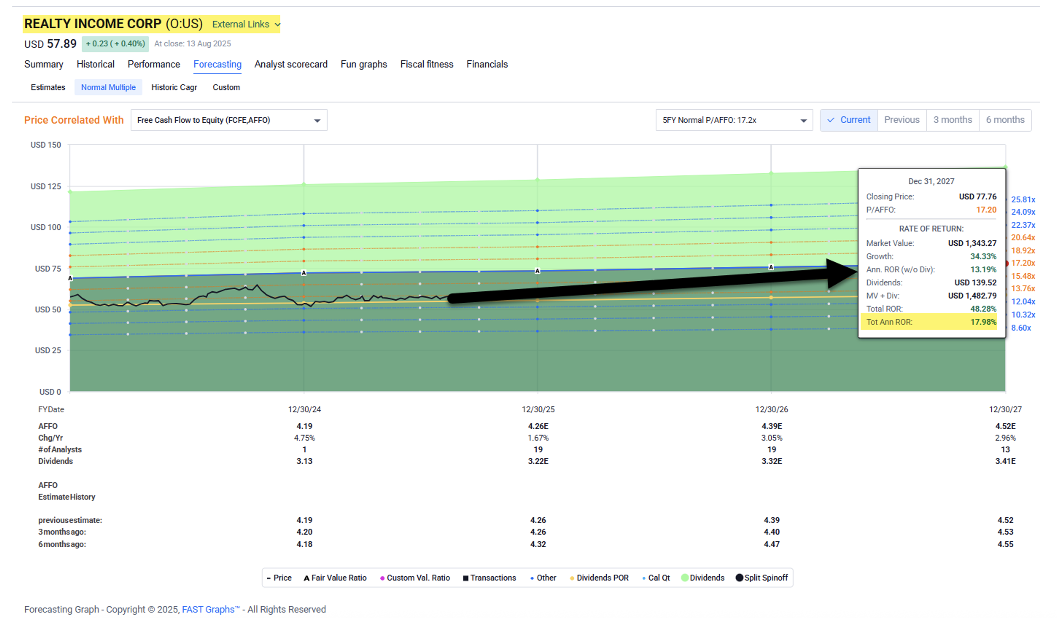Open the FAST Graphs copyright link
Image resolution: width=1057 pixels, height=618 pixels.
(x=211, y=609)
